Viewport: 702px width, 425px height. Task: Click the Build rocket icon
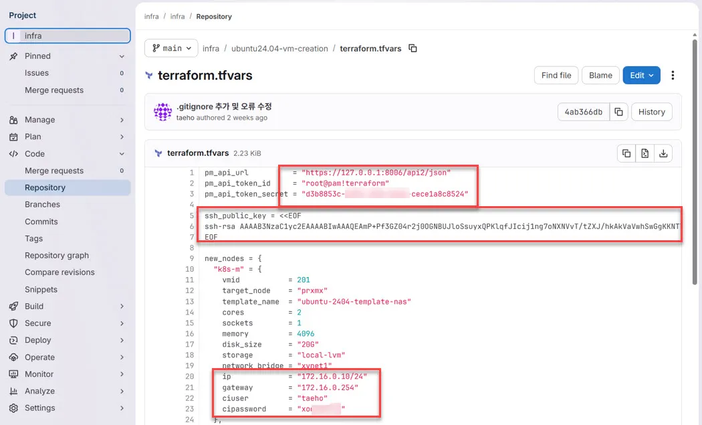tap(13, 306)
